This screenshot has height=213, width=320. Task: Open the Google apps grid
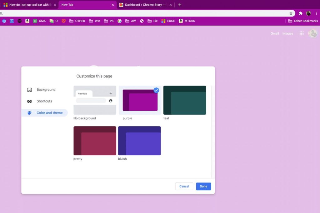[301, 33]
